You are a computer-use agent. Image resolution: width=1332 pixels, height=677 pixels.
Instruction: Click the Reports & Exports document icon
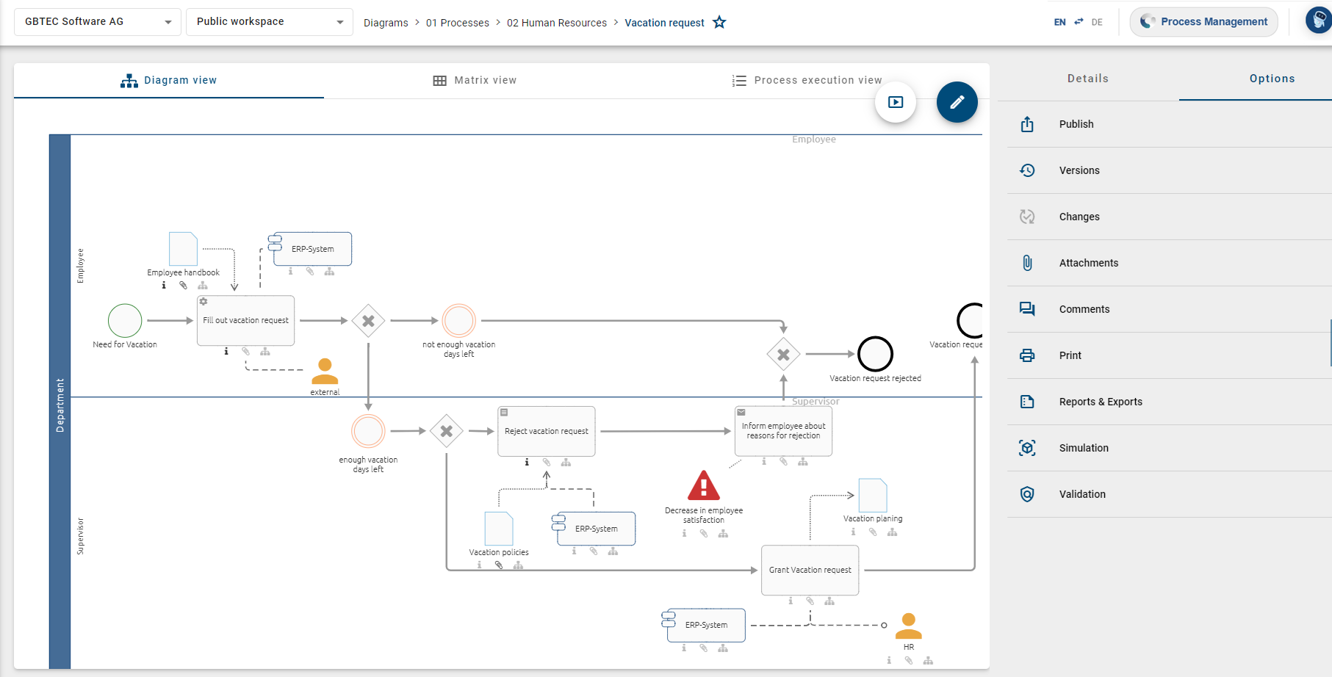pyautogui.click(x=1027, y=402)
